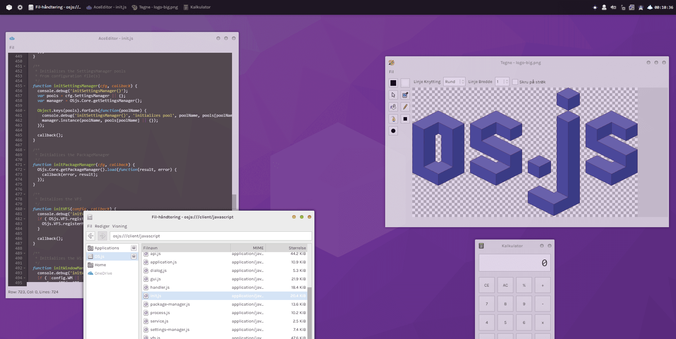Select the pencil tool in Tegne
The image size is (676, 339).
pyautogui.click(x=405, y=107)
